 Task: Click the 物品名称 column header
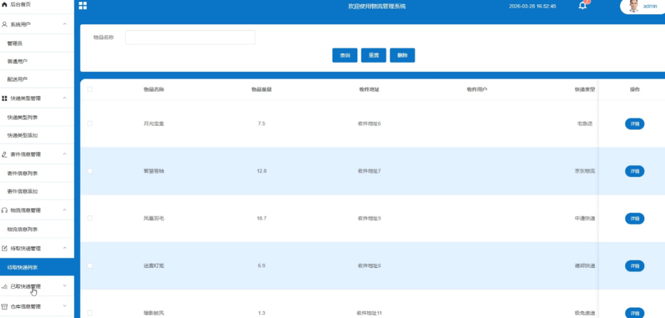click(x=154, y=89)
